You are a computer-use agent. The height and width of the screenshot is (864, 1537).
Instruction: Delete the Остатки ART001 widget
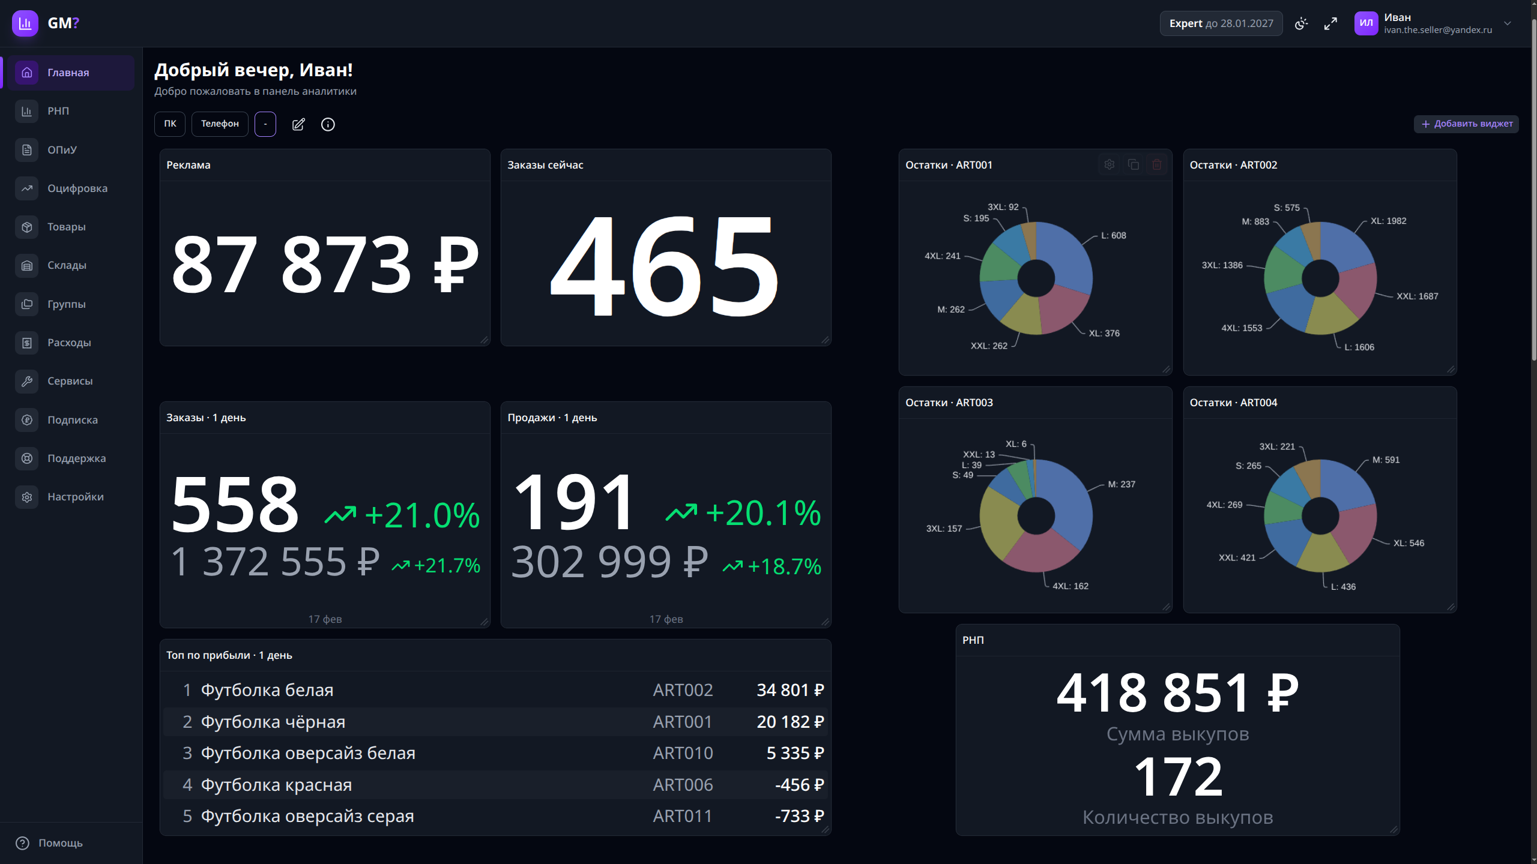pyautogui.click(x=1157, y=164)
